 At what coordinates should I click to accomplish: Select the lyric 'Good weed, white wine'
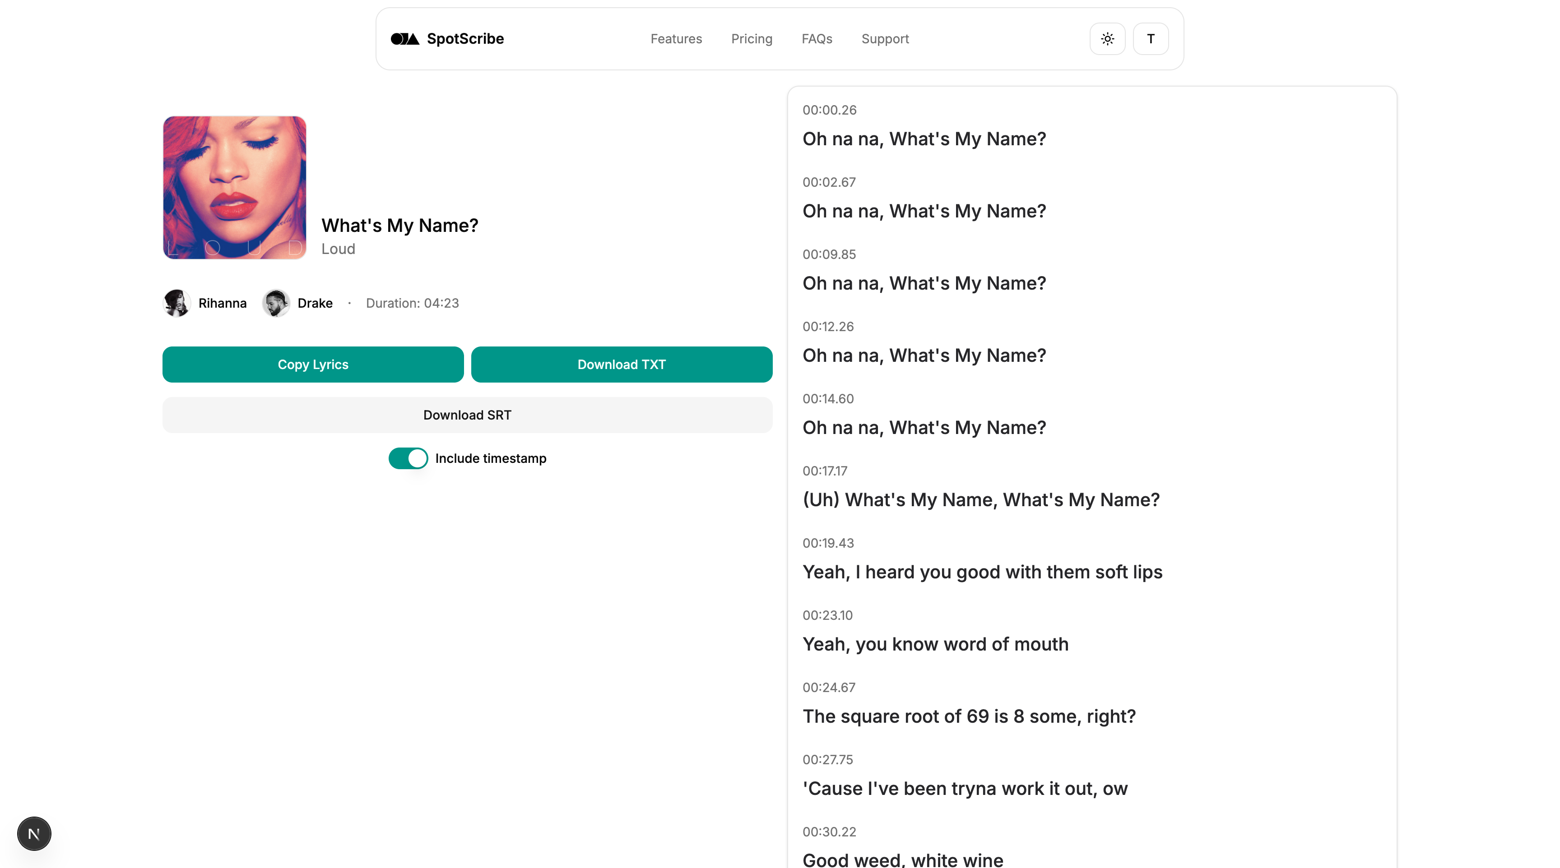tap(902, 859)
